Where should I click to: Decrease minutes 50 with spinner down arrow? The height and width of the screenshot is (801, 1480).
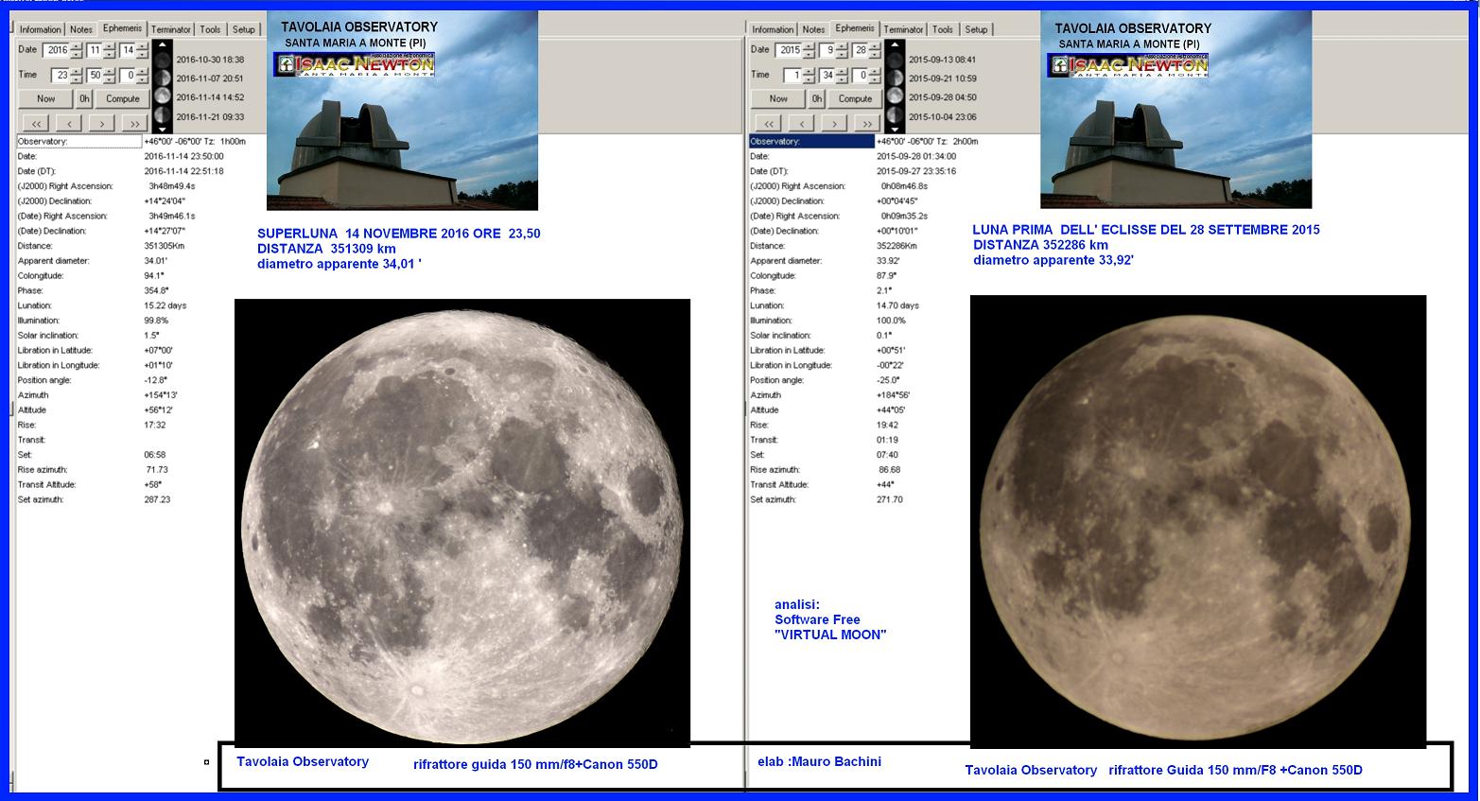pos(109,79)
